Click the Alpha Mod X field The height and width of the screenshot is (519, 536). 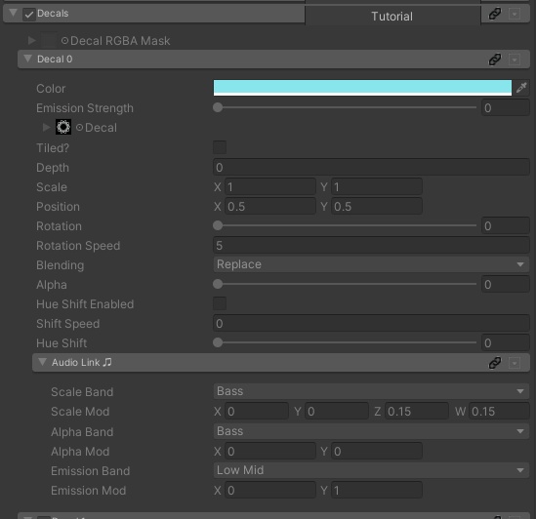point(270,451)
